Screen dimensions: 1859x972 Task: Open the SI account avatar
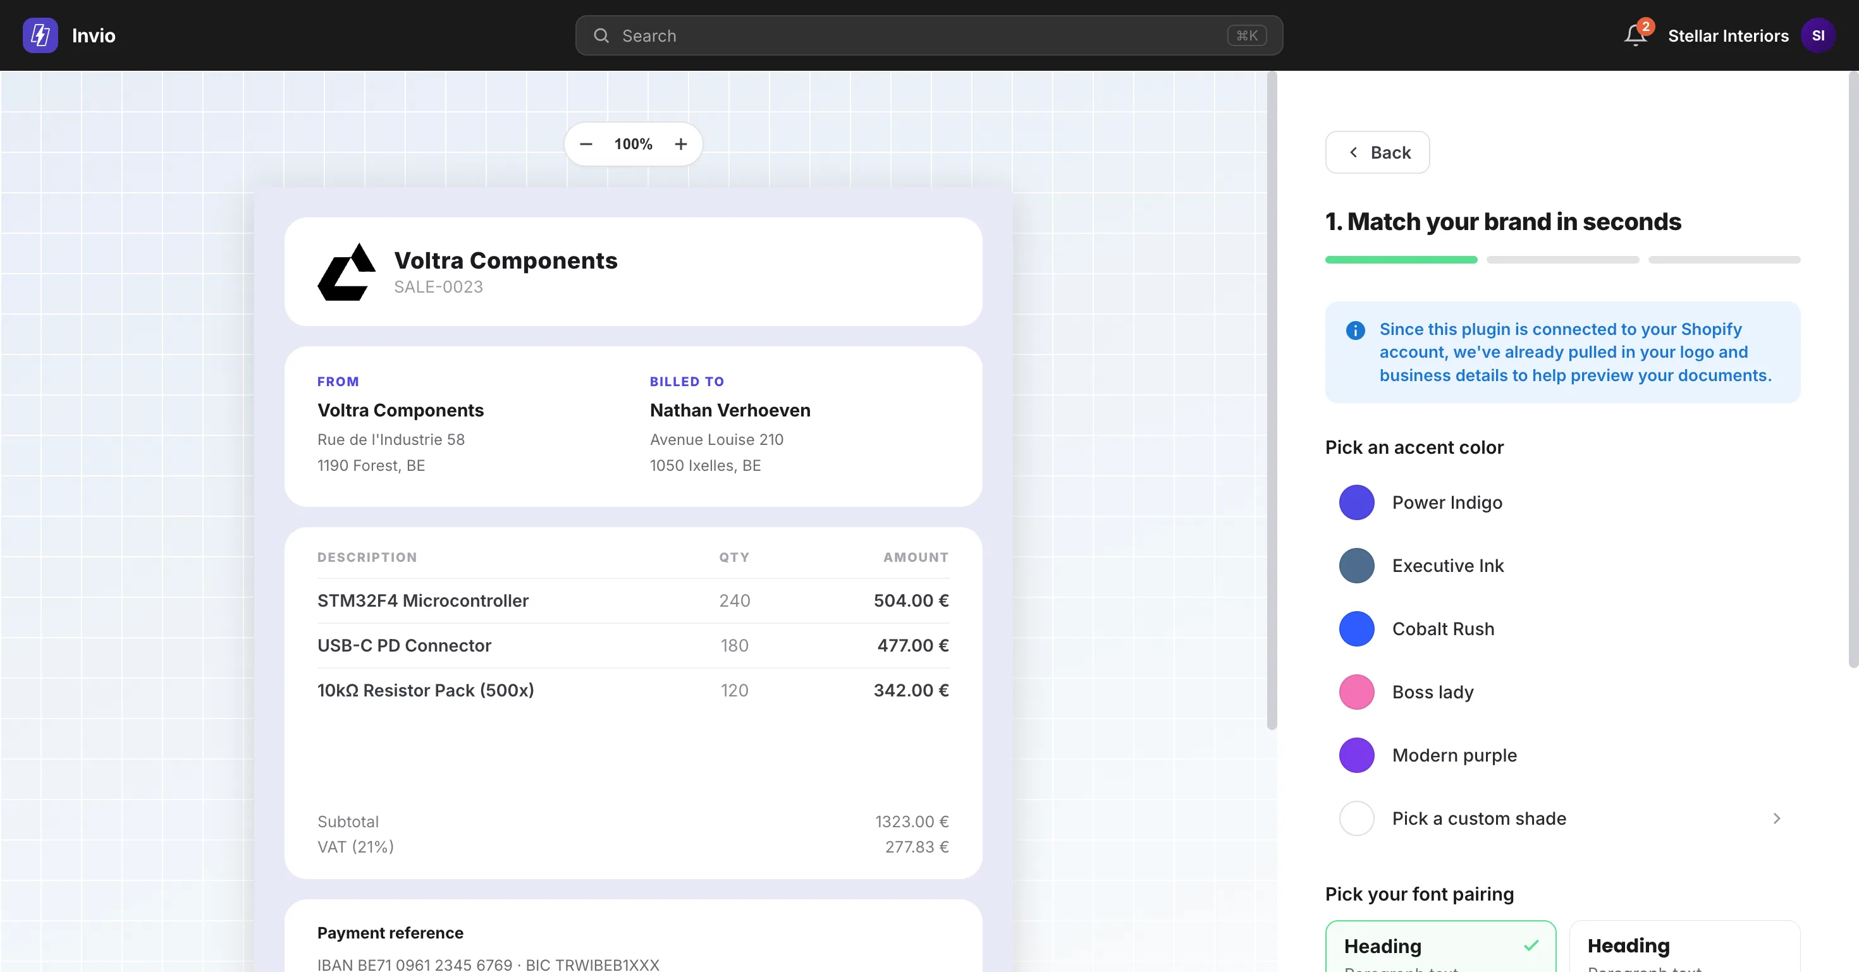coord(1818,35)
